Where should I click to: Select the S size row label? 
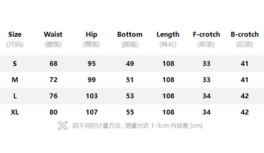point(15,64)
